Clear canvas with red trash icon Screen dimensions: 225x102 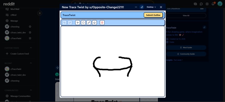102,23
